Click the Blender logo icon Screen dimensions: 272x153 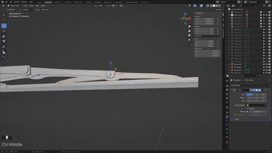(2, 2)
